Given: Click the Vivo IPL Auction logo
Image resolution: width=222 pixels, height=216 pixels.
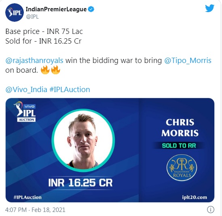Looking at the screenshot, I should click(25, 111).
